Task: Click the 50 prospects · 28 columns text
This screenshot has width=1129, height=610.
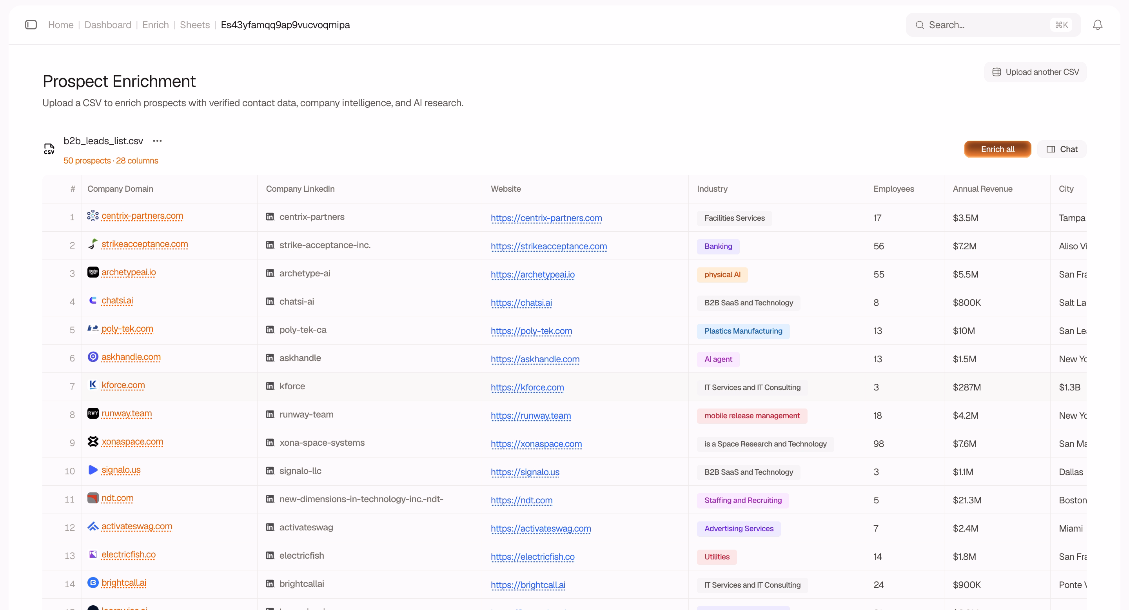Action: click(111, 160)
